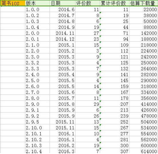Click date cell 2014.6

[63, 9]
